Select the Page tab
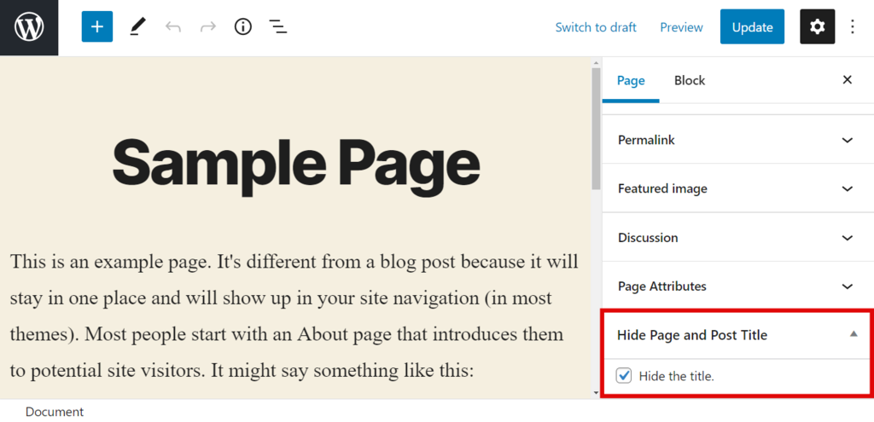 coord(631,80)
